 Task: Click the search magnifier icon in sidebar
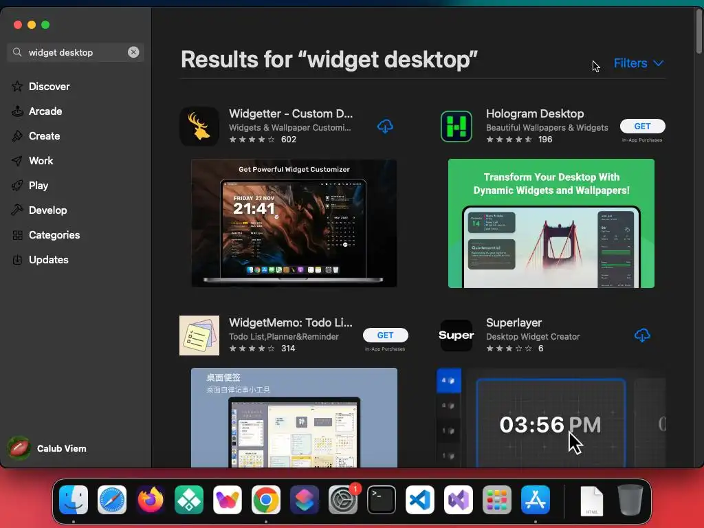(x=17, y=52)
